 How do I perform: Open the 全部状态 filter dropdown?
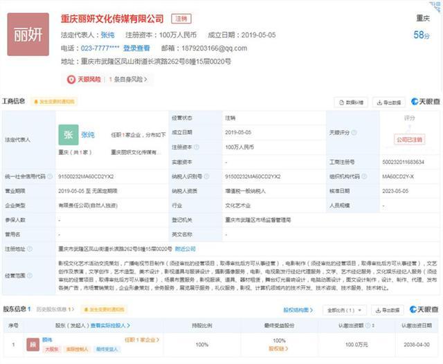tap(345, 310)
